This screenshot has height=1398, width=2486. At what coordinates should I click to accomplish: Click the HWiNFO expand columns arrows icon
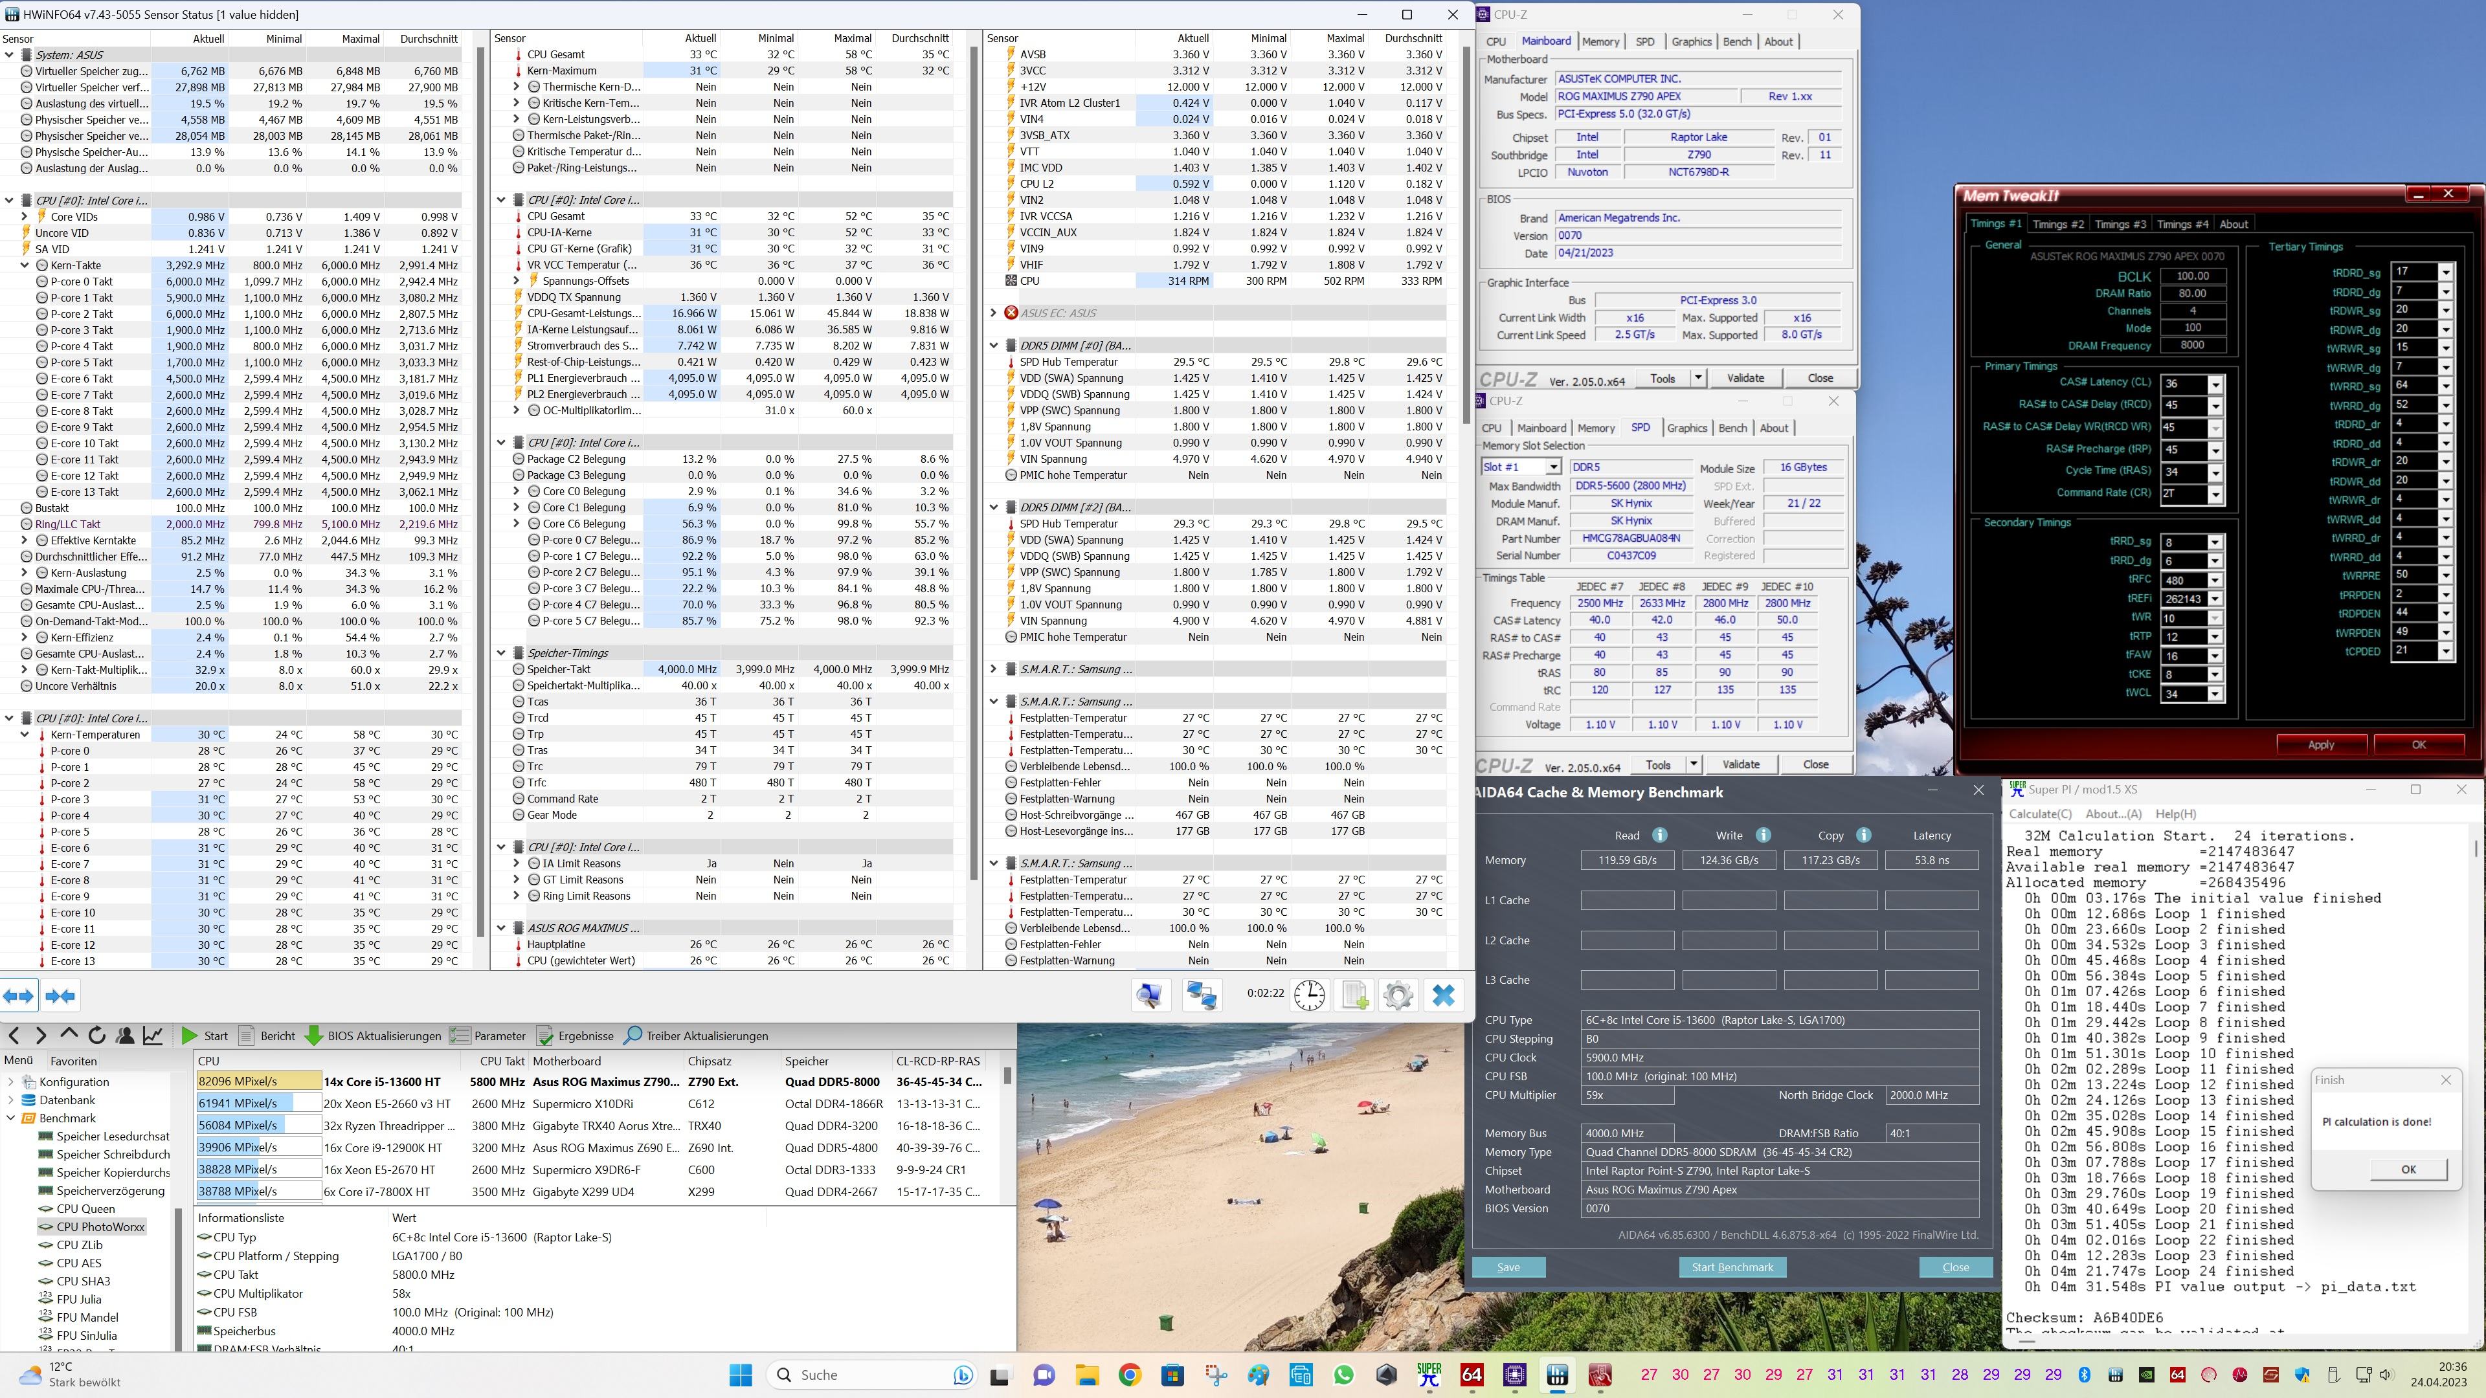pyautogui.click(x=18, y=995)
